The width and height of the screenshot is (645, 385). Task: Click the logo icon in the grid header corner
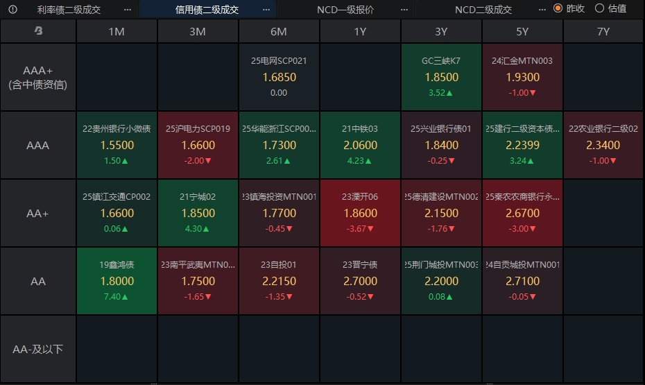pos(38,31)
